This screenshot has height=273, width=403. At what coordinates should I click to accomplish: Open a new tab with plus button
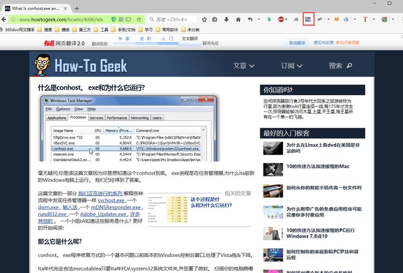pos(77,9)
